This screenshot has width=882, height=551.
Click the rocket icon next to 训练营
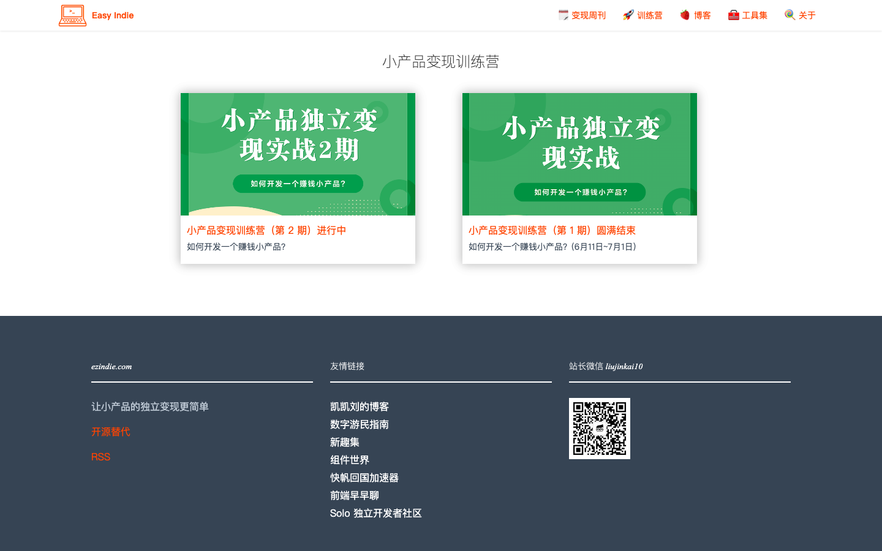[627, 15]
